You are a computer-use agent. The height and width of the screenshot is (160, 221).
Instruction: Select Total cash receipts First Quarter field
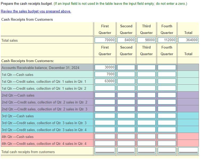point(105,150)
